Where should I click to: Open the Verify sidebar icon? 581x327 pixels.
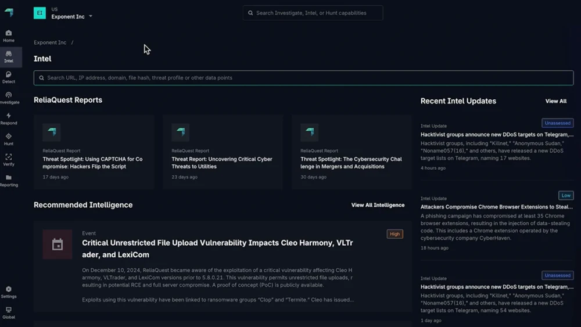coord(9,157)
